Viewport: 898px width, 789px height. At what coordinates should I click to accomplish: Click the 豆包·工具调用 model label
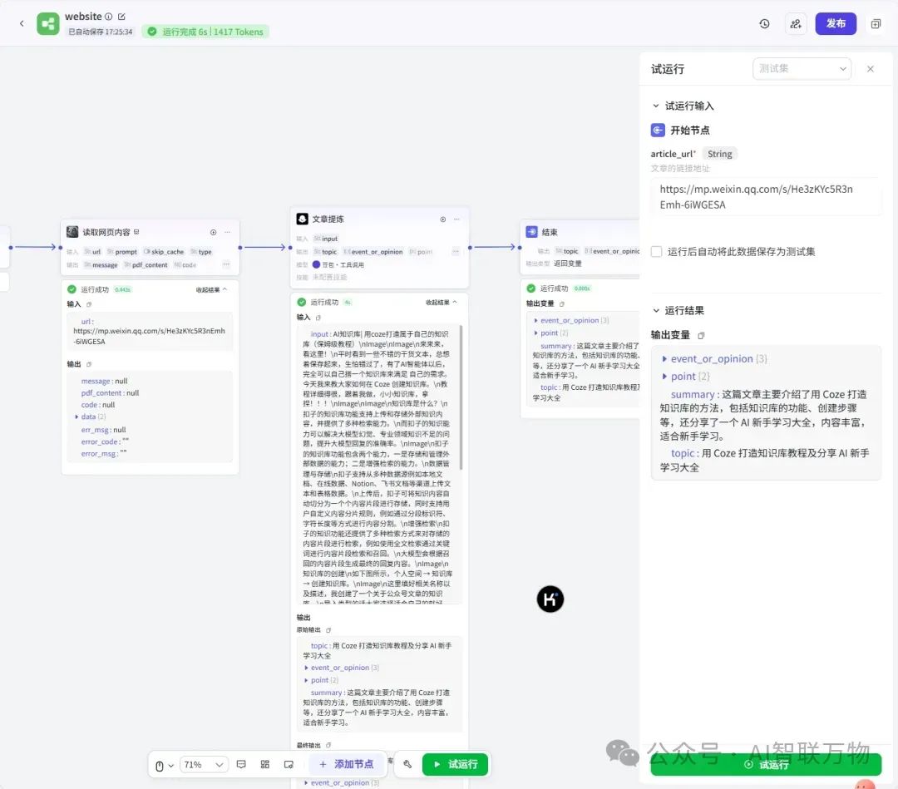tap(338, 264)
